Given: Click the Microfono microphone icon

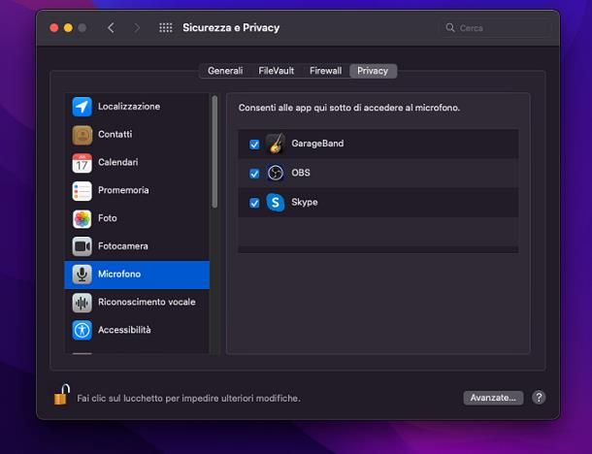Looking at the screenshot, I should click(x=82, y=275).
